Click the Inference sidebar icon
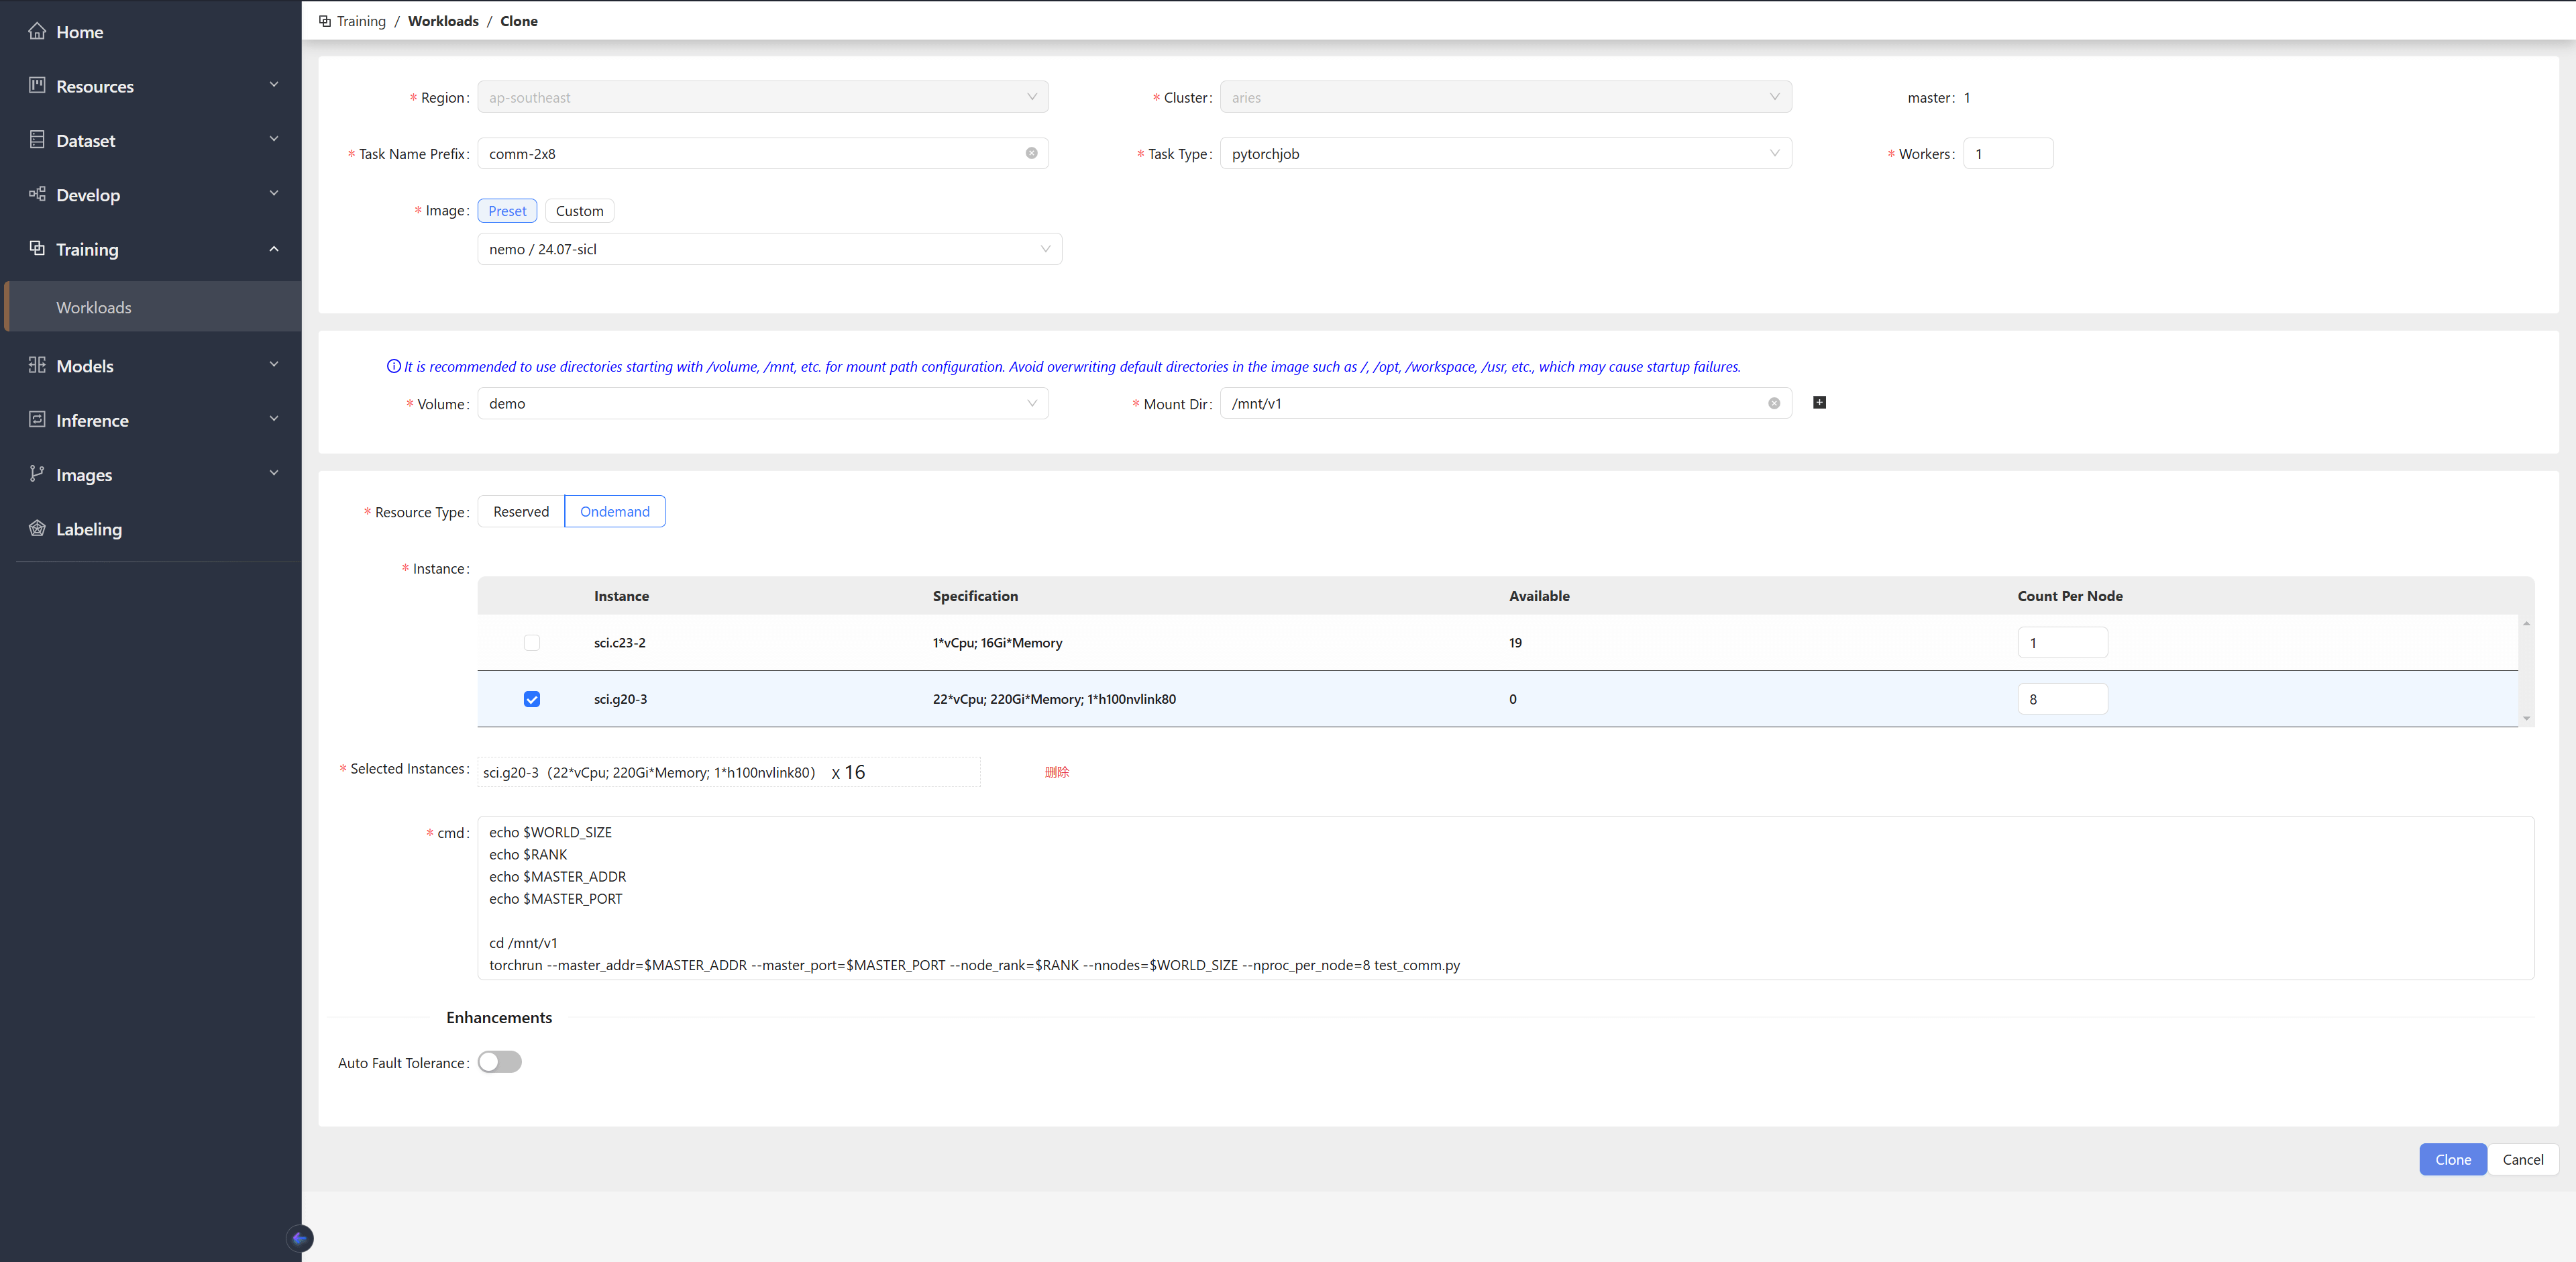Viewport: 2576px width, 1262px height. [37, 419]
